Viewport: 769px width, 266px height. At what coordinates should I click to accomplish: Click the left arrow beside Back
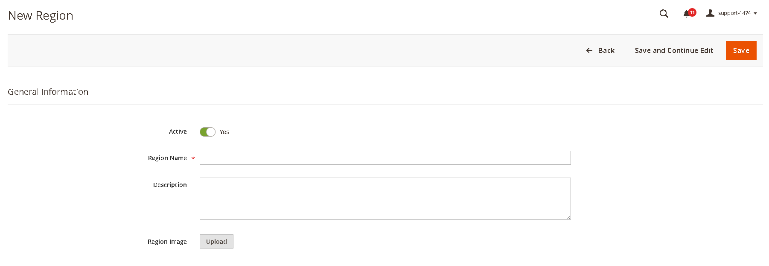(x=589, y=50)
